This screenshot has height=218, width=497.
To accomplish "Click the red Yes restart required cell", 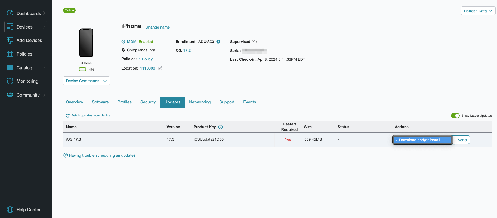I will [288, 139].
